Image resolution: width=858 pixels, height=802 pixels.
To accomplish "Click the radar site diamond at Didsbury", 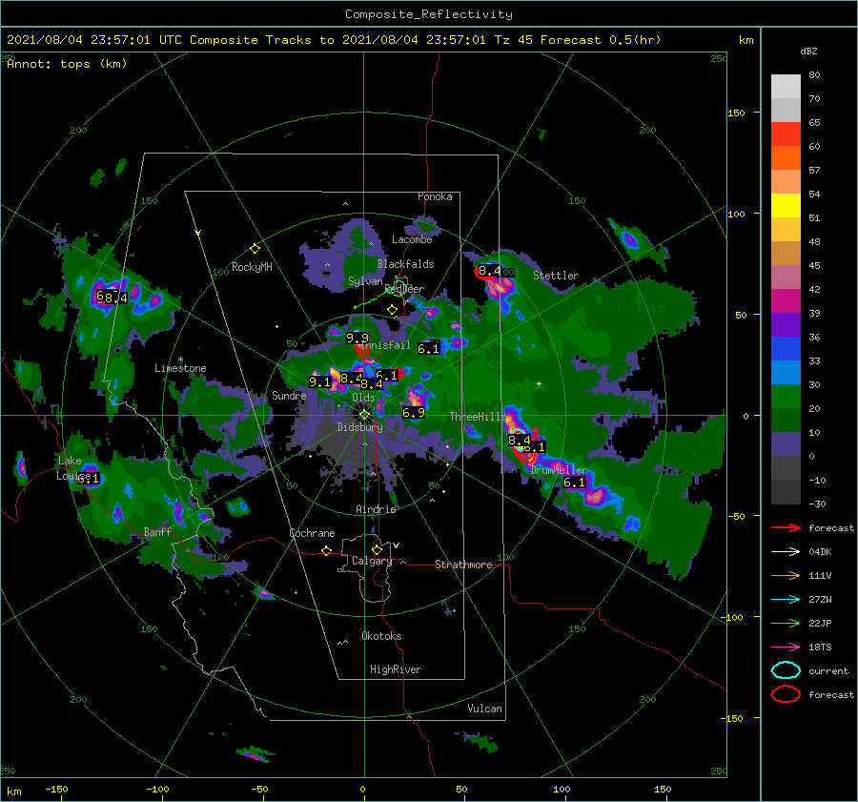I will [364, 415].
